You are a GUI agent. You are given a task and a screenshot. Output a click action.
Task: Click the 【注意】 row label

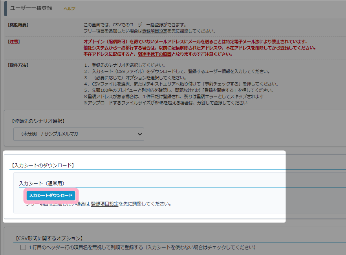click(x=13, y=42)
